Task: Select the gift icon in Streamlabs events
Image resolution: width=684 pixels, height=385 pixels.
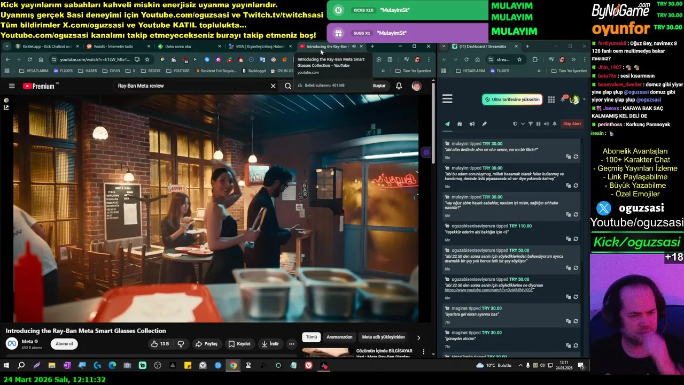Action: [460, 124]
